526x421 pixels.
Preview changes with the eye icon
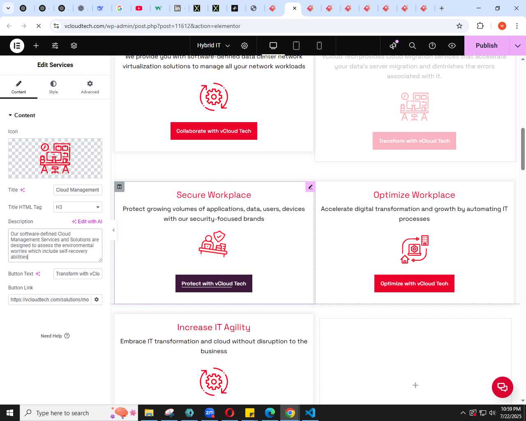click(452, 46)
